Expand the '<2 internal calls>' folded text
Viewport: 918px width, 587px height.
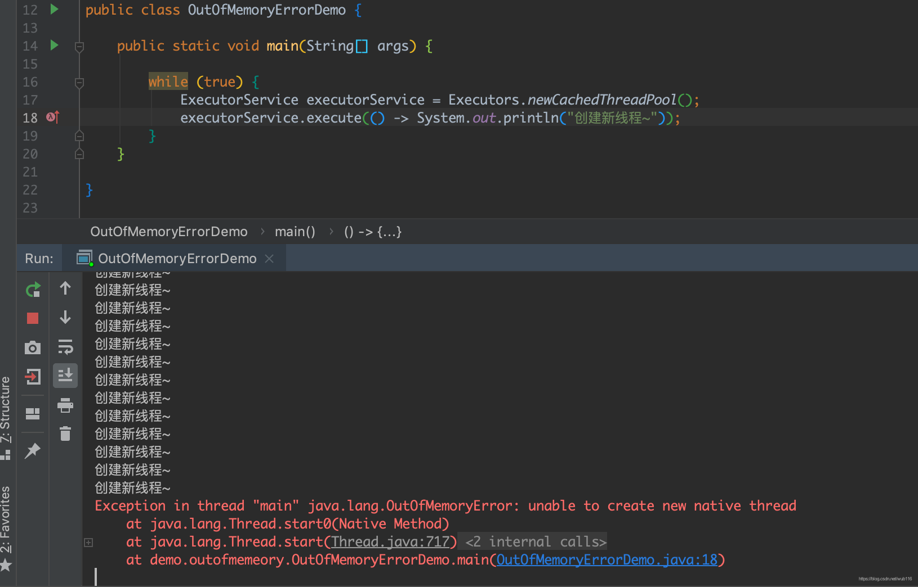coord(536,541)
